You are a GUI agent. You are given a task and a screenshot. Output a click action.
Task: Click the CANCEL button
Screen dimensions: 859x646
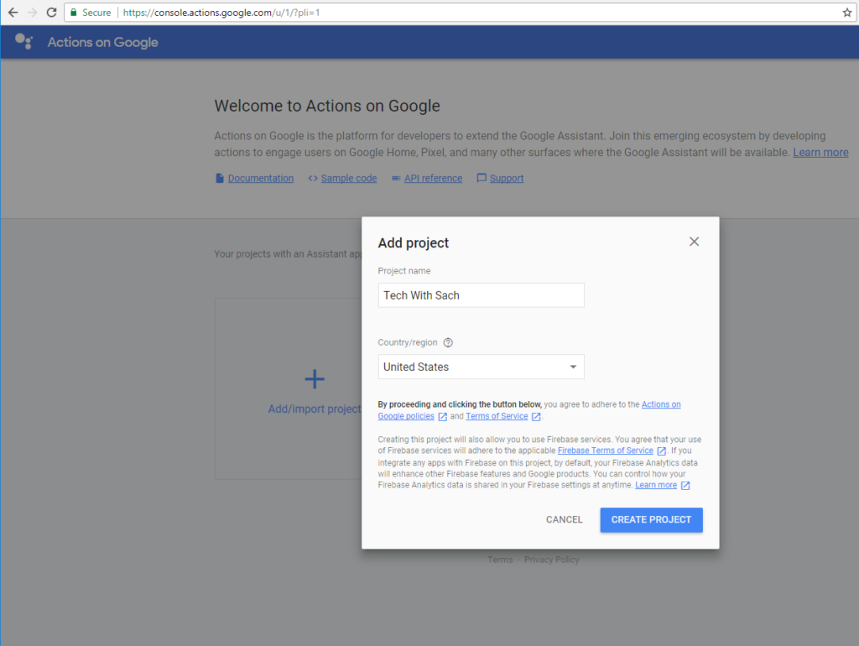coord(564,519)
